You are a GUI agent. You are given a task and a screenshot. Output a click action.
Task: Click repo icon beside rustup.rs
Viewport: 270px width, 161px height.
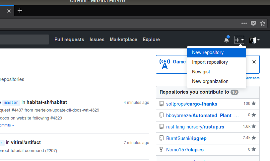(x=161, y=127)
